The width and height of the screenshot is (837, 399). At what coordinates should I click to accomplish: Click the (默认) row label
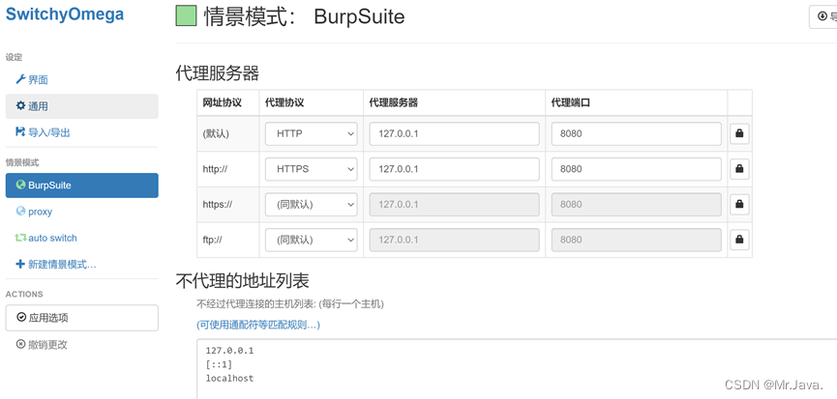[x=216, y=133]
